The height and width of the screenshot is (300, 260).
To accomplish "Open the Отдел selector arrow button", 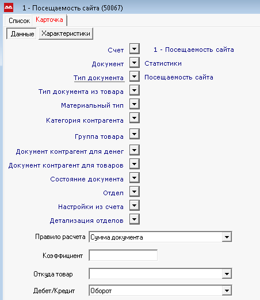I will (x=135, y=192).
